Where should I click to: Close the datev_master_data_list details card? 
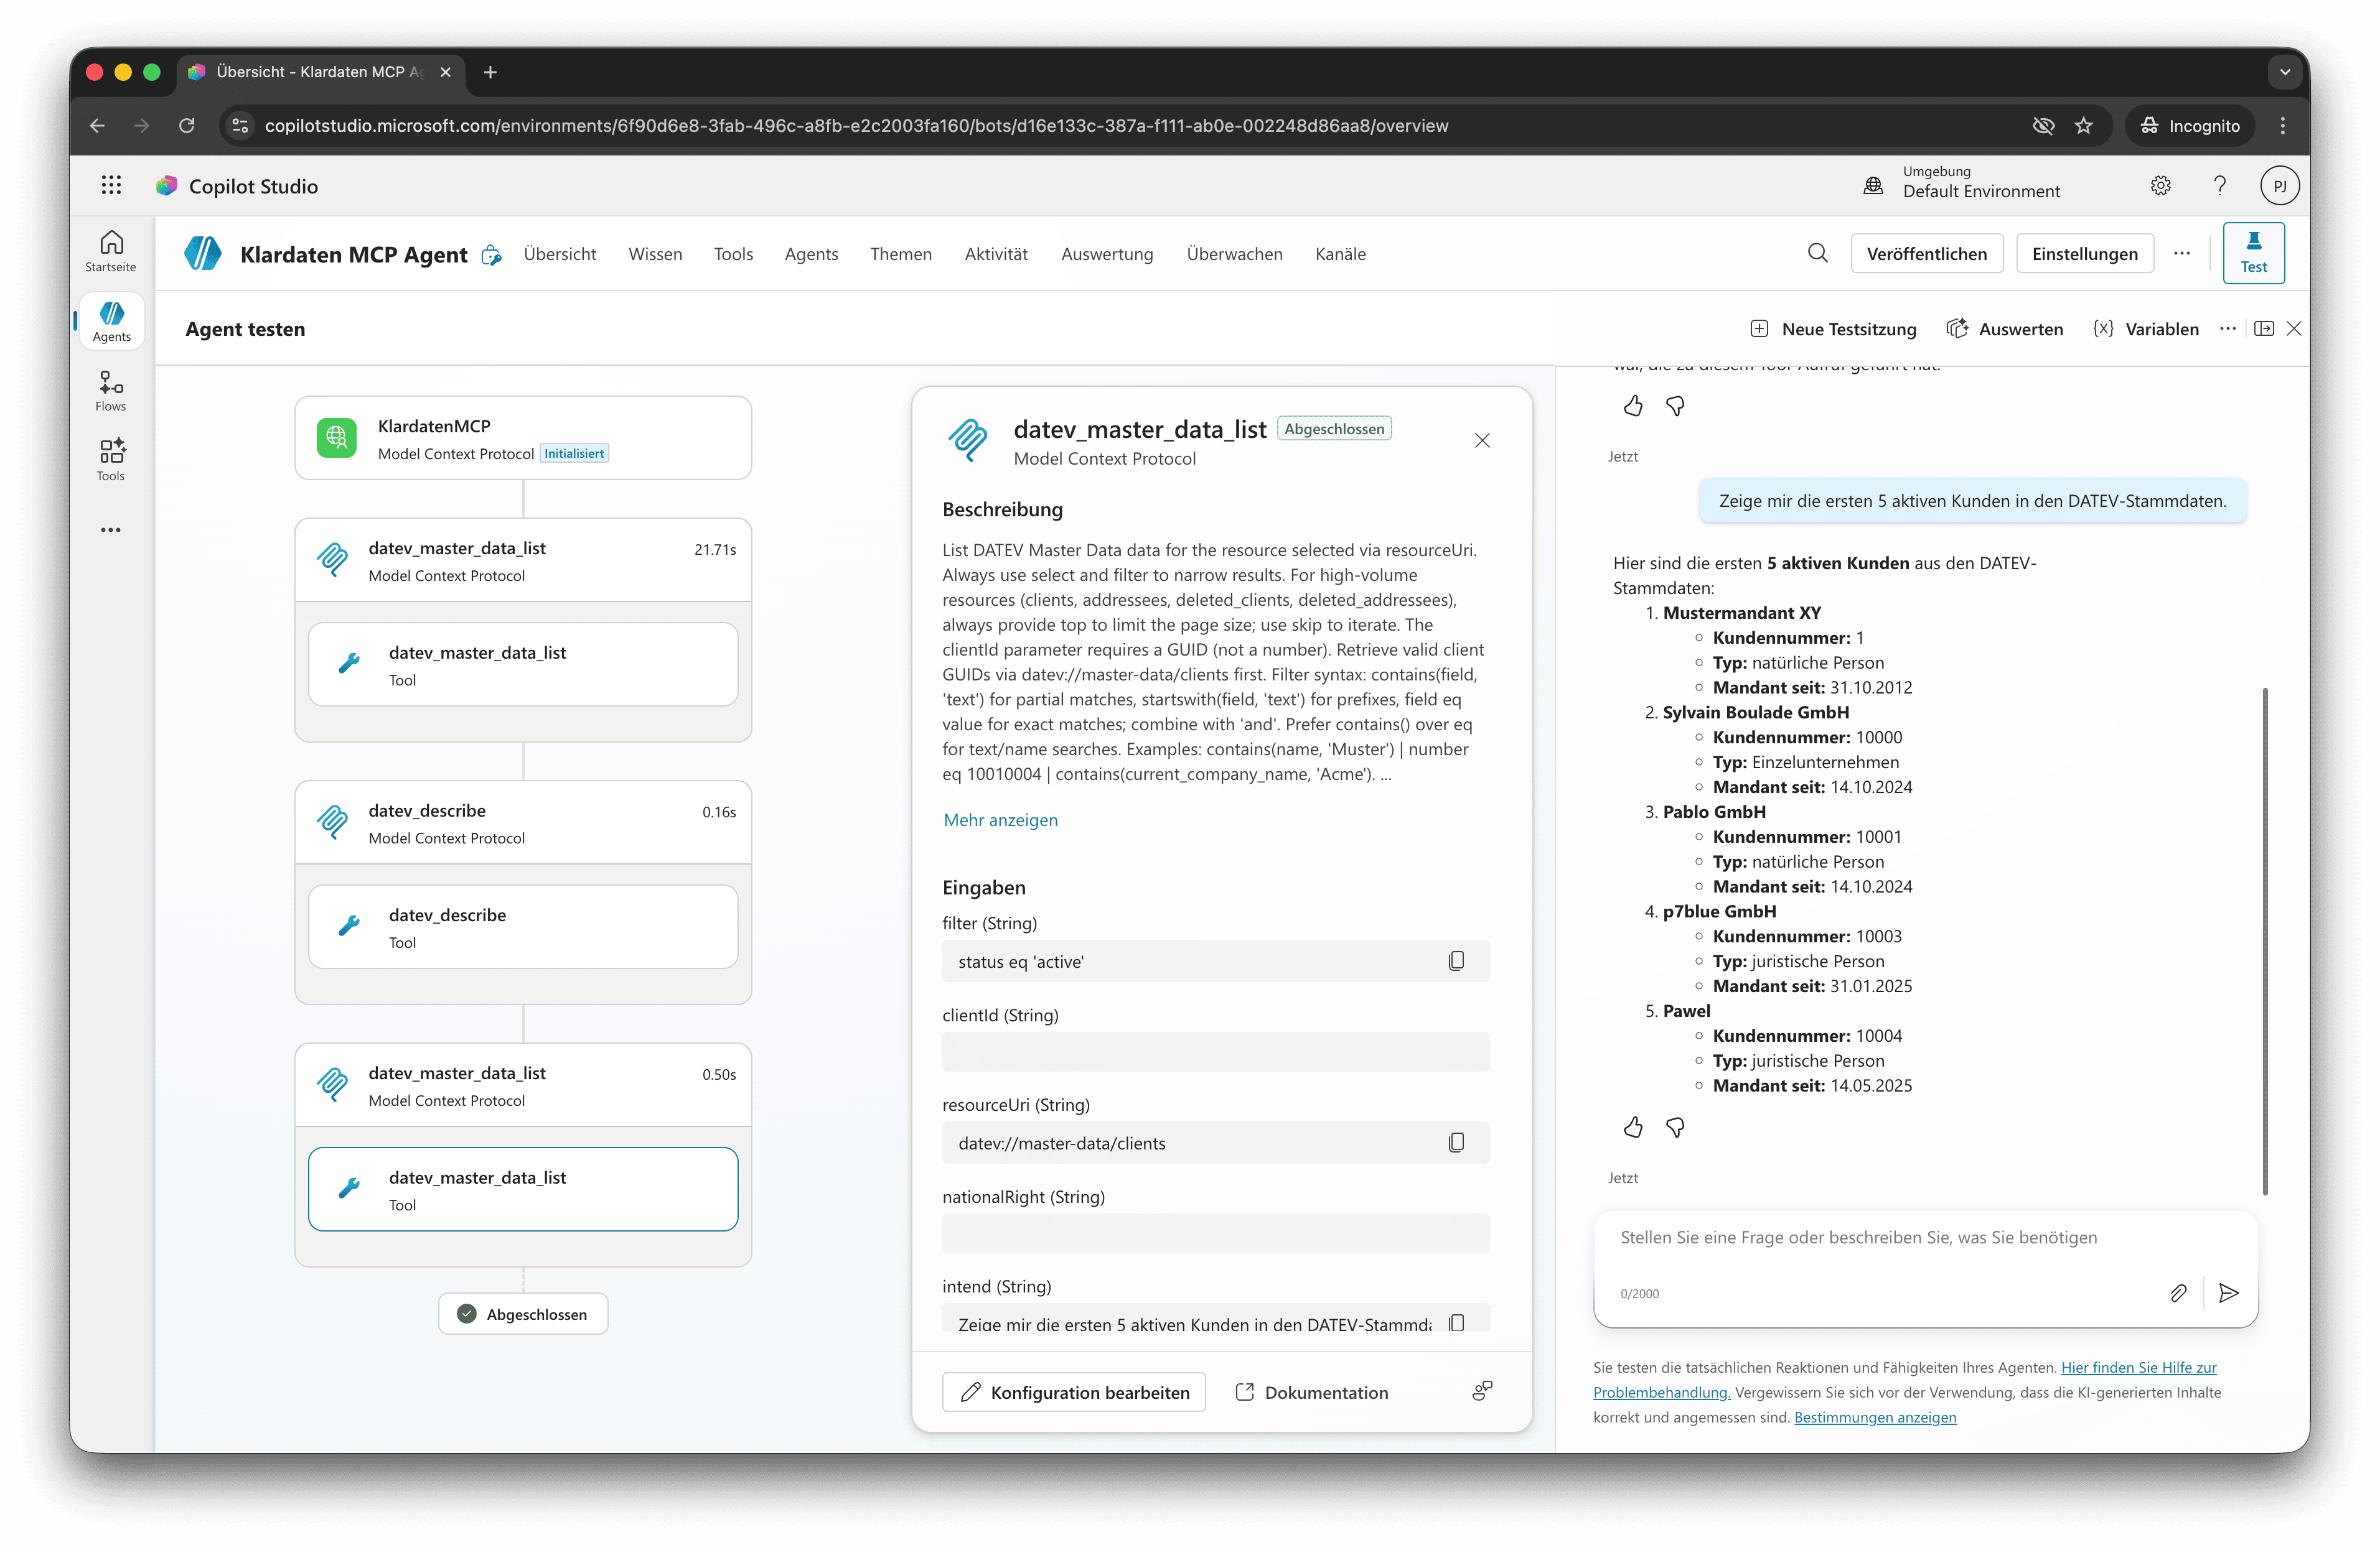(1482, 441)
